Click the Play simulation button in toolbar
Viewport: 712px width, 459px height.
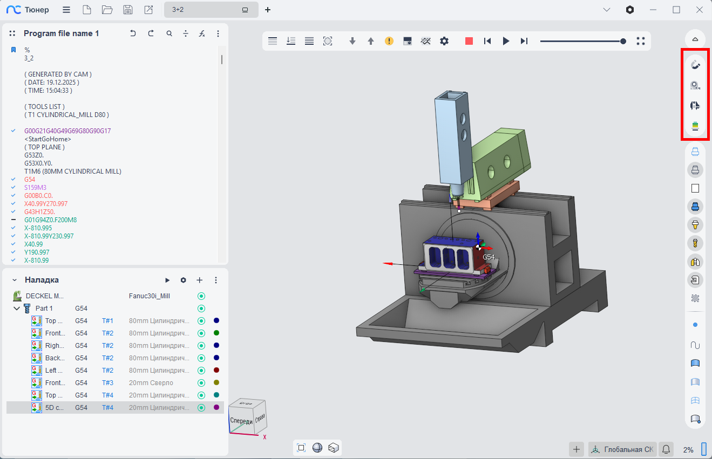[506, 41]
